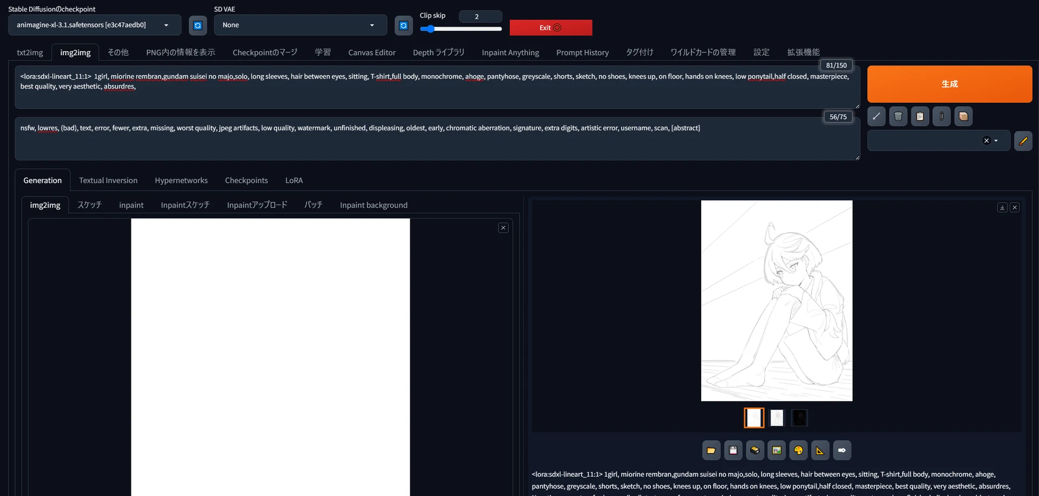
Task: Click the red Exit button
Action: tap(551, 28)
